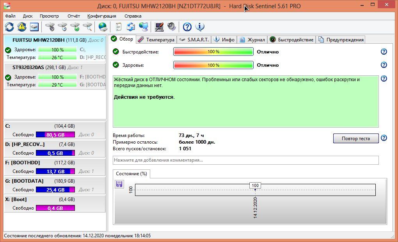Click the ST9320320AS health 100 % bar
398x242 pixels.
click(57, 77)
